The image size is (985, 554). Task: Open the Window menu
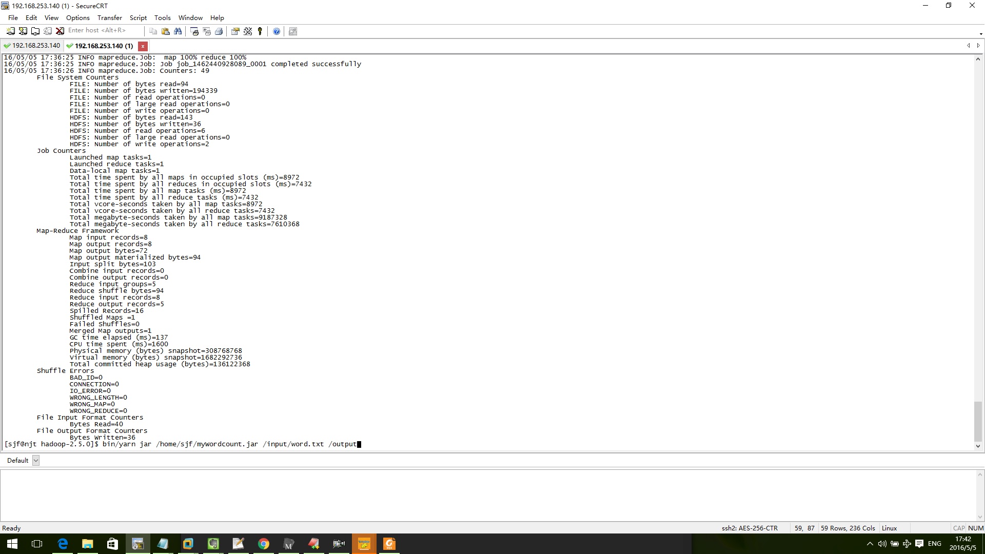pyautogui.click(x=190, y=17)
